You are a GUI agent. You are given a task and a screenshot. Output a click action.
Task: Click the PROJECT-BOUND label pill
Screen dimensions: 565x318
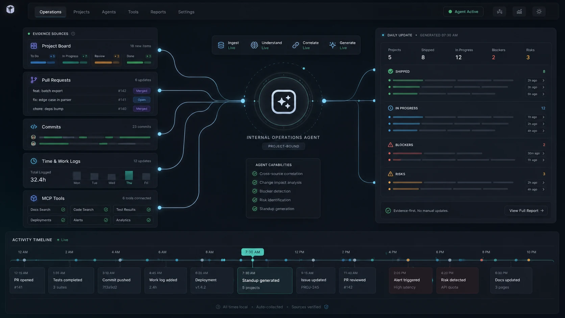(x=284, y=146)
